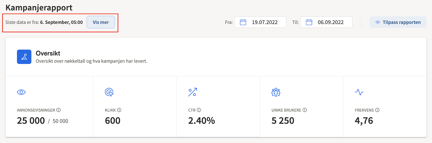
Task: Edit the Fra date 19.07.2022 field
Action: [x=260, y=22]
